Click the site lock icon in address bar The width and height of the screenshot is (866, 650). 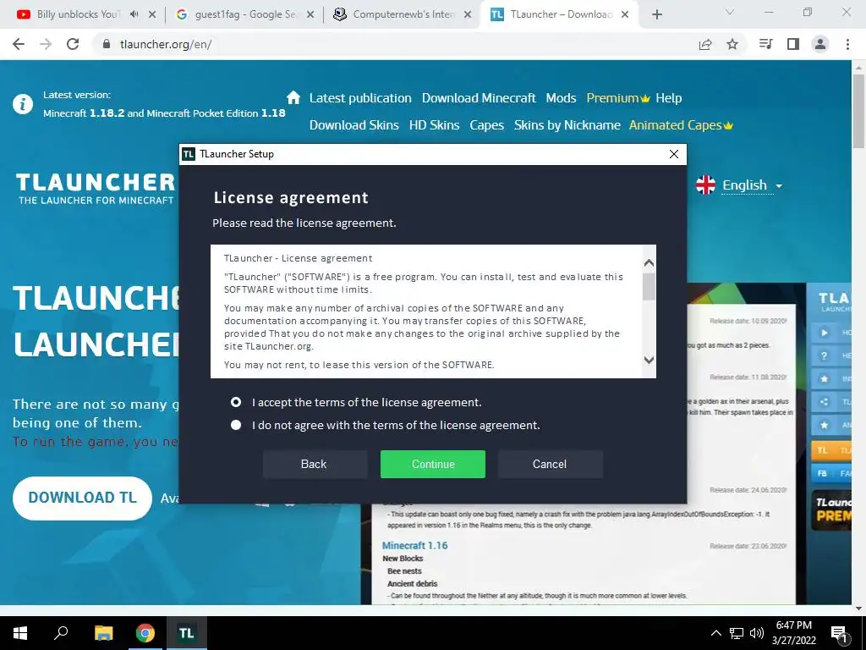107,44
